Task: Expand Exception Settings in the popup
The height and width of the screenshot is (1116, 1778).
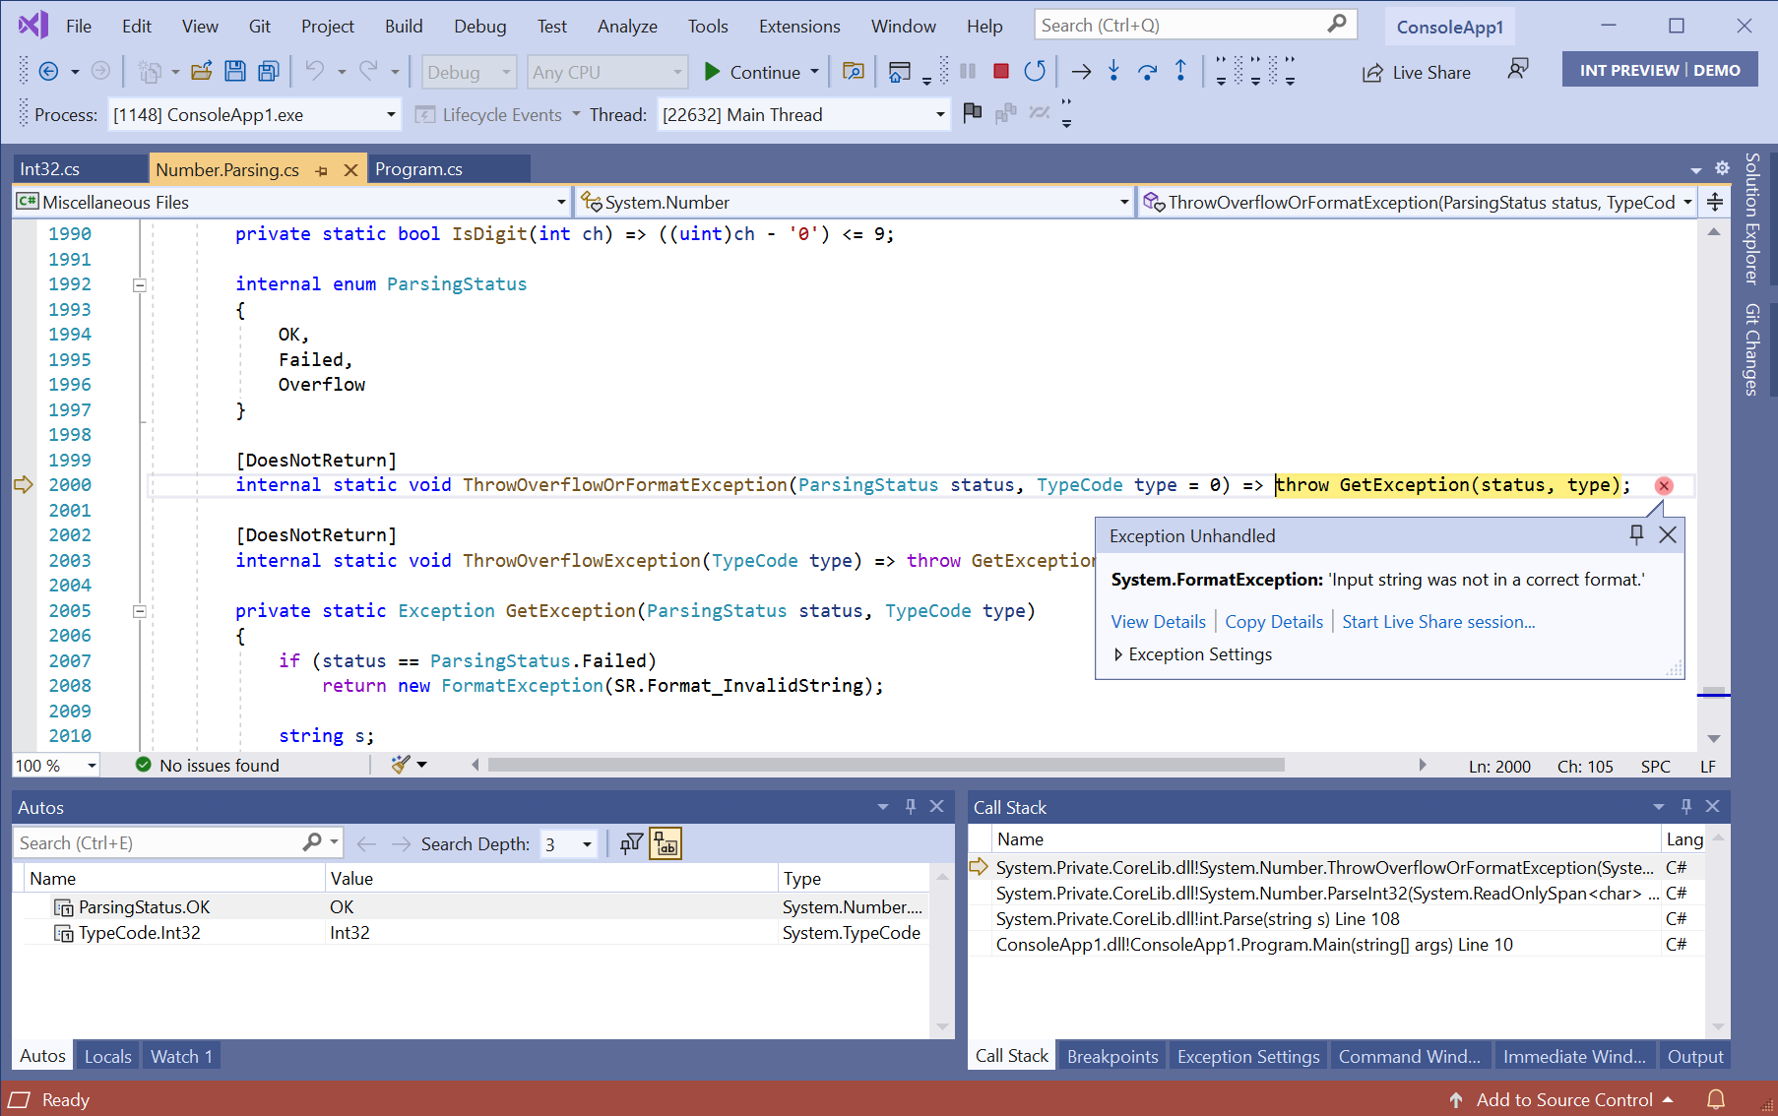Action: [1118, 654]
